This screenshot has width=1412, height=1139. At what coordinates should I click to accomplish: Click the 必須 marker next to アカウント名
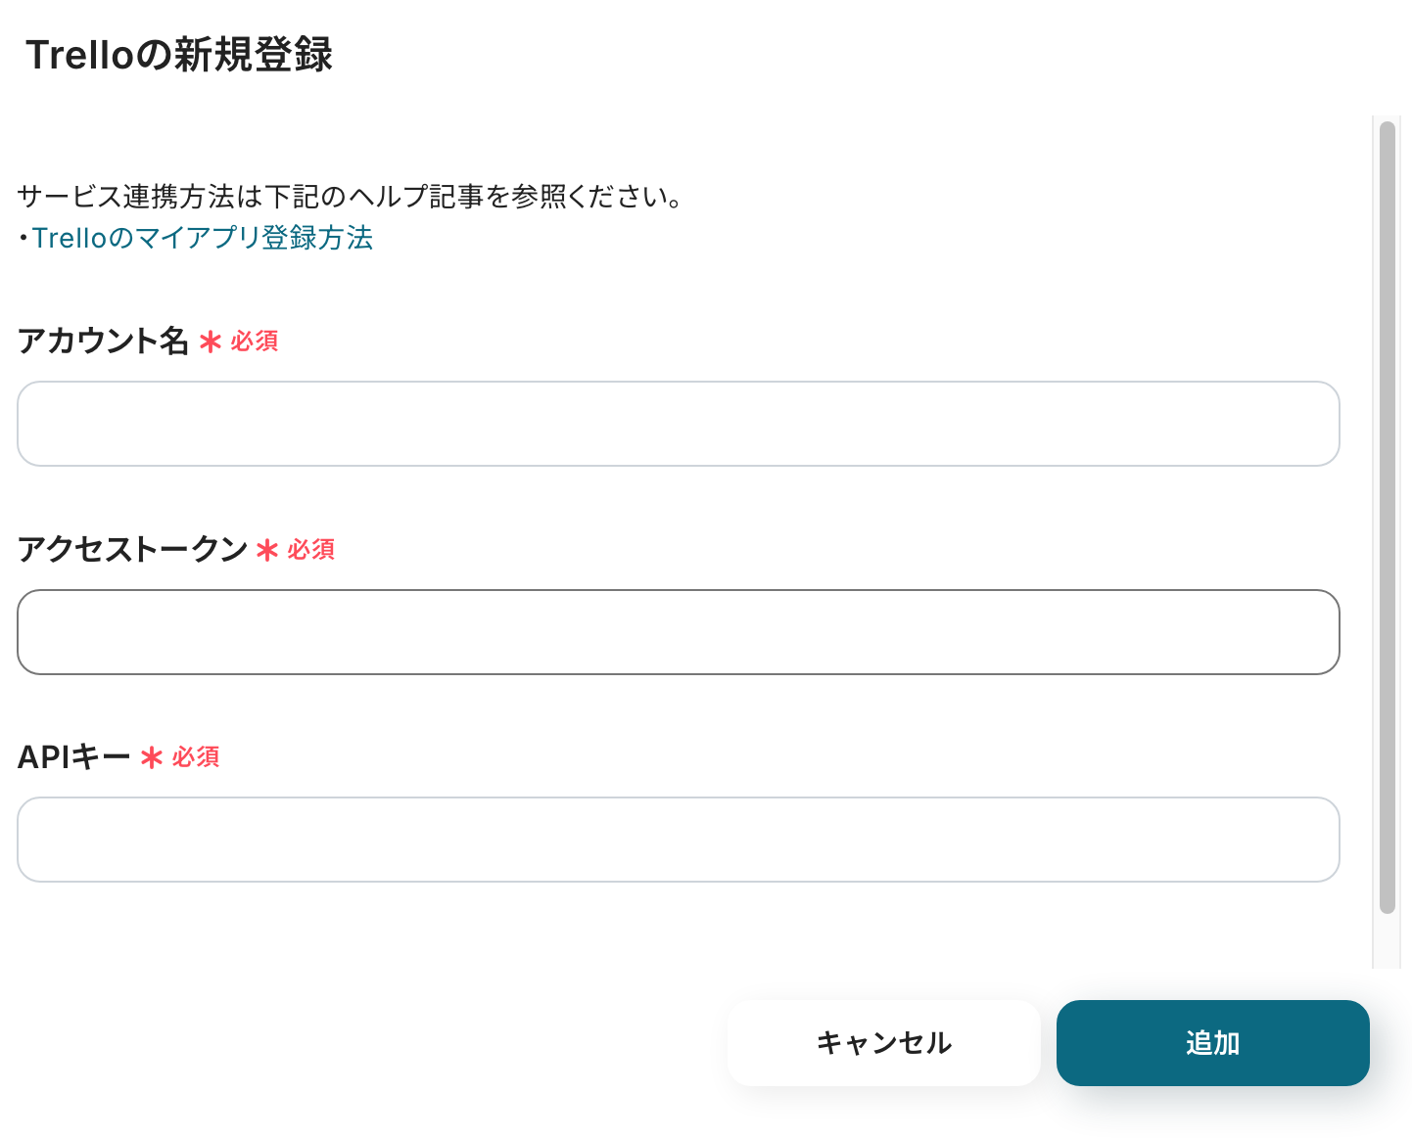(x=255, y=342)
